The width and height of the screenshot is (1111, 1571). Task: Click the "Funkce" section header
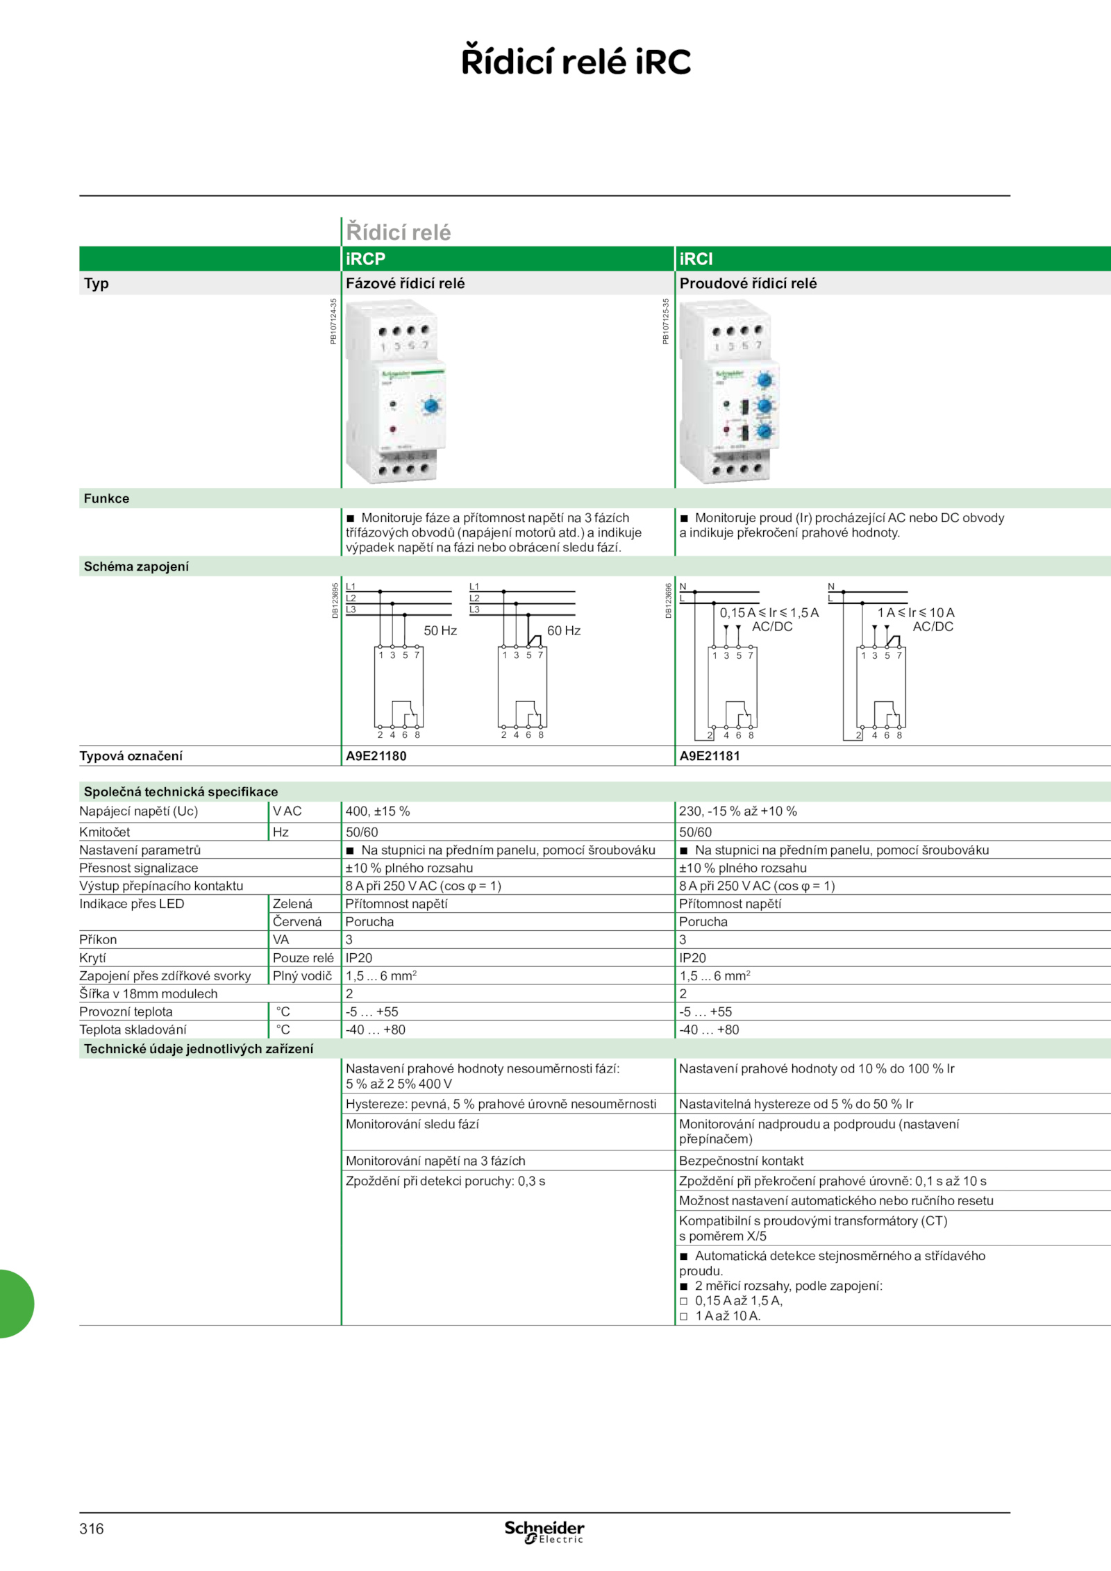tap(106, 498)
